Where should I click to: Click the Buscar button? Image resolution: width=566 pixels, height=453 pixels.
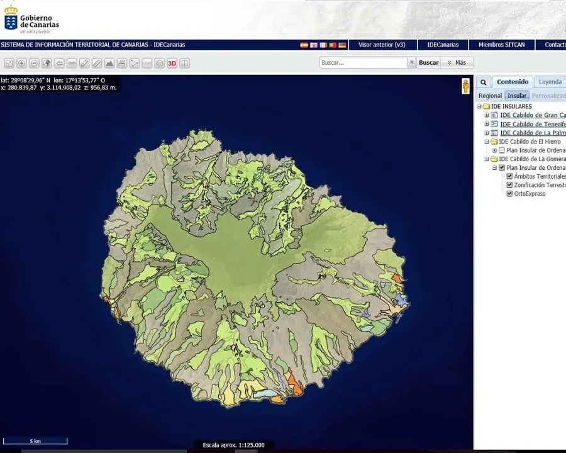click(x=428, y=62)
